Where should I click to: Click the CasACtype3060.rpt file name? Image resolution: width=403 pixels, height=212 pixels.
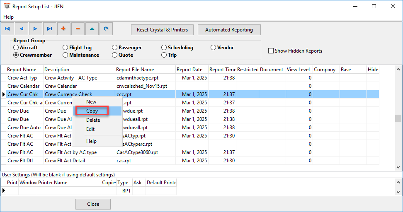pos(137,152)
